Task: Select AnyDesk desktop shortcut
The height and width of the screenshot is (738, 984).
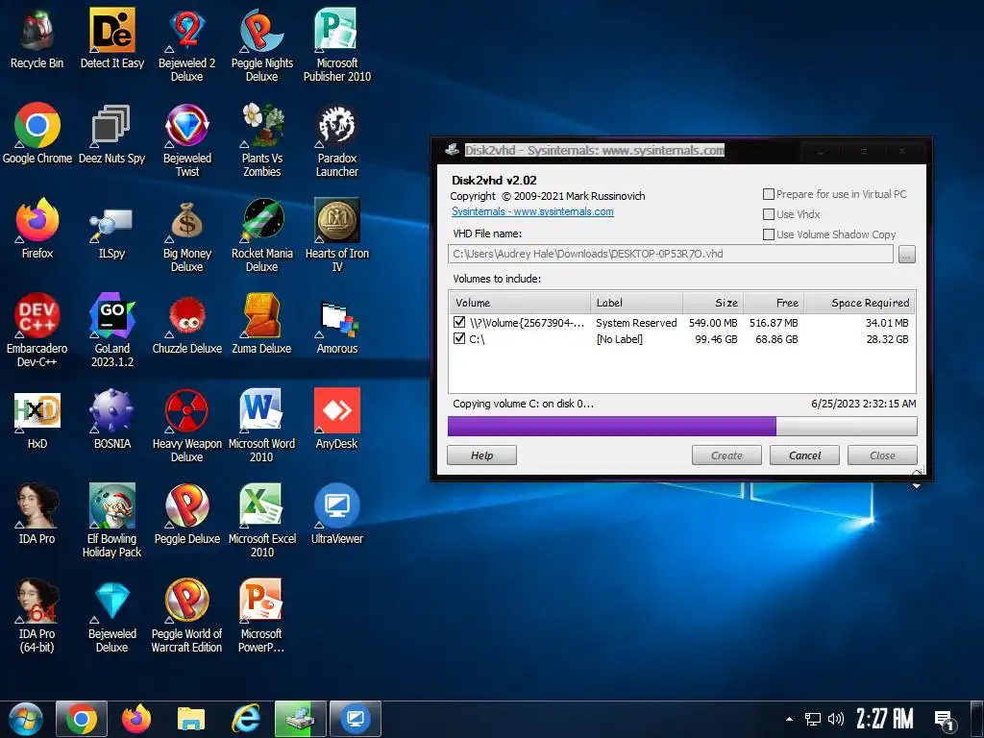Action: pos(337,419)
